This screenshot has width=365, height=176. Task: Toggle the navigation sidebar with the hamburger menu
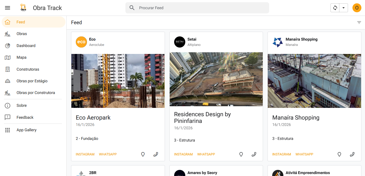pyautogui.click(x=8, y=8)
